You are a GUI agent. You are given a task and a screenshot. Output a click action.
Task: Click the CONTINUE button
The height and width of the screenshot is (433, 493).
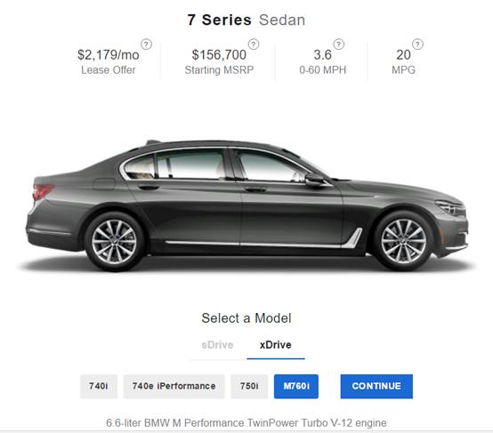376,386
